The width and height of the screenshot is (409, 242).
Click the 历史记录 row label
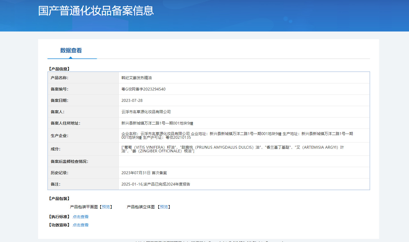pos(59,173)
